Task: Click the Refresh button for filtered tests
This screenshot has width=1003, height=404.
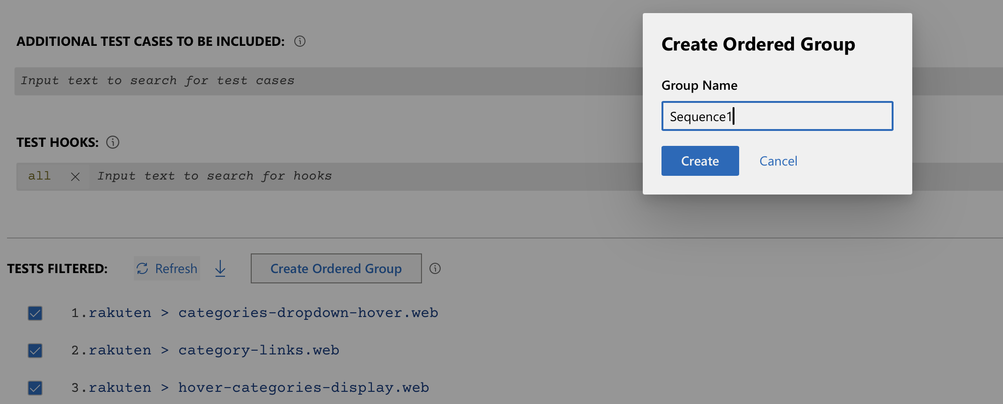Action: tap(167, 268)
